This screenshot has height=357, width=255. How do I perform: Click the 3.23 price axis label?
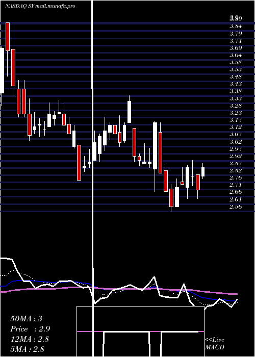click(236, 113)
